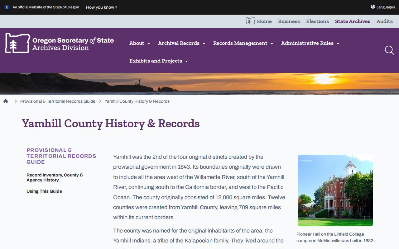Screen dimensions: 399x249
Task: Click the breadcrumb home icon
Action: [6, 101]
